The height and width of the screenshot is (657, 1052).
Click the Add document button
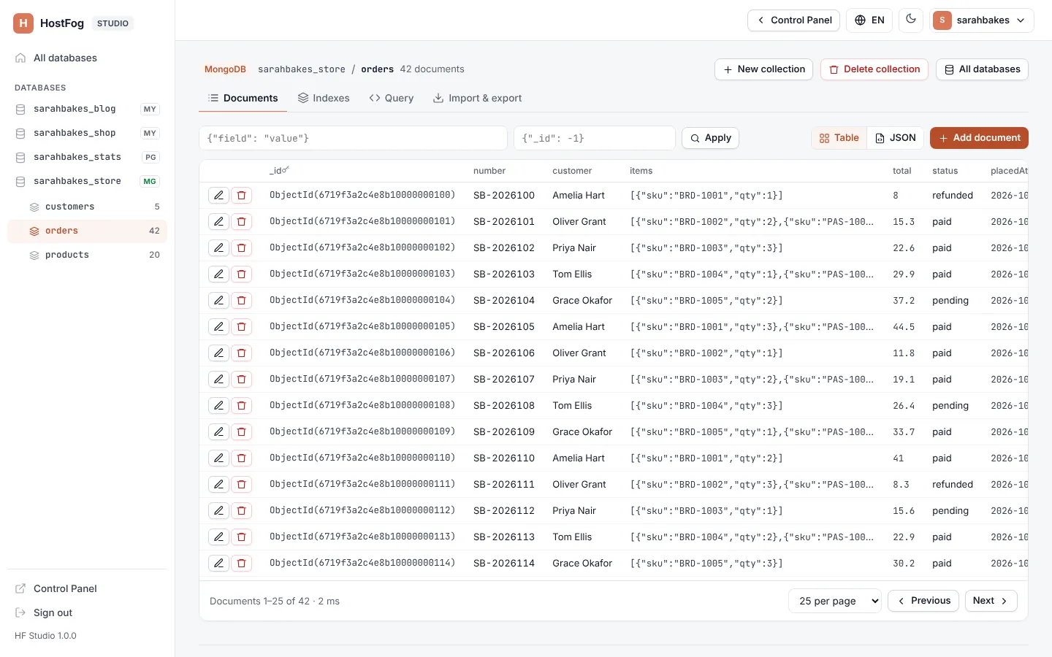979,138
